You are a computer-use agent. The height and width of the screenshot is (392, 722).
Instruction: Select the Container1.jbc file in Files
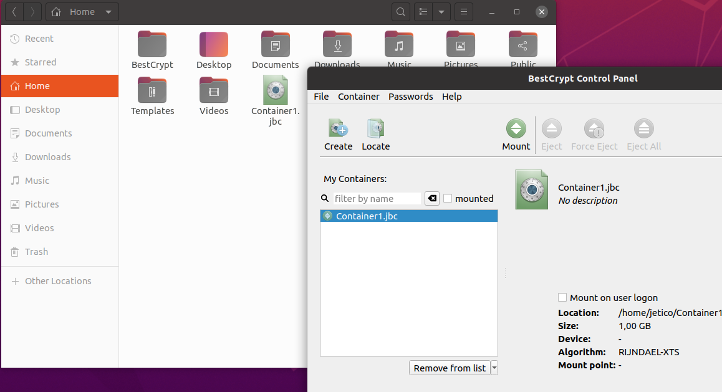[x=276, y=90]
